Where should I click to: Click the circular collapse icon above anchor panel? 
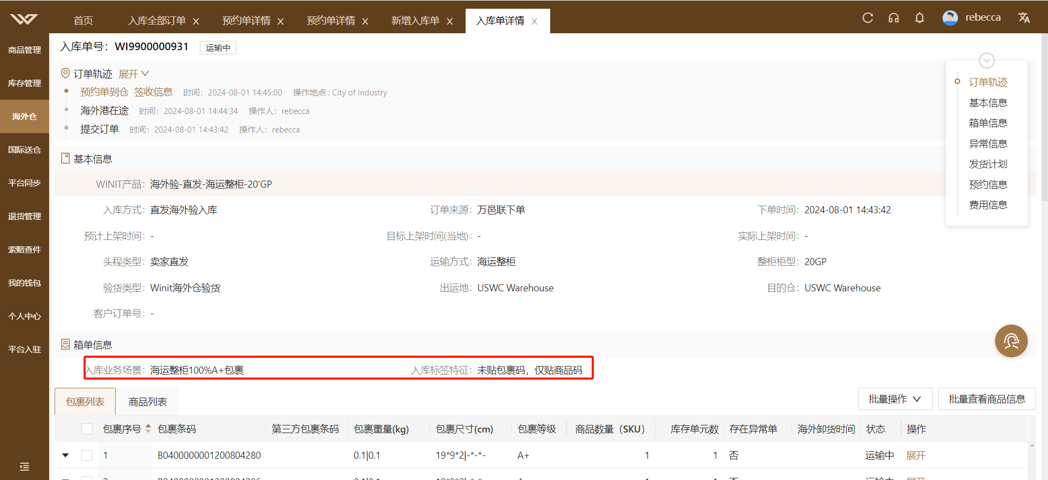[986, 60]
